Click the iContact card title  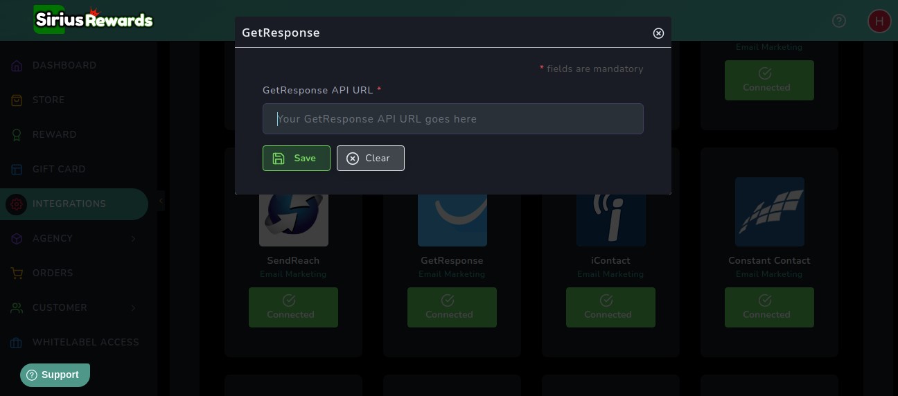pyautogui.click(x=610, y=261)
